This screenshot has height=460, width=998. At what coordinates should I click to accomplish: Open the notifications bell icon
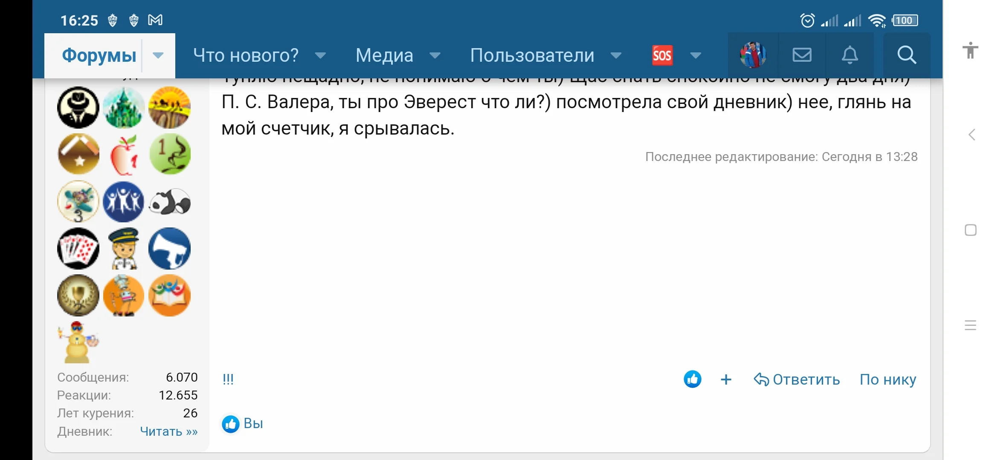tap(850, 55)
